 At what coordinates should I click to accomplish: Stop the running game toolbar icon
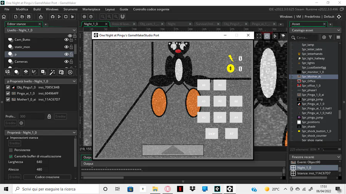(66, 17)
